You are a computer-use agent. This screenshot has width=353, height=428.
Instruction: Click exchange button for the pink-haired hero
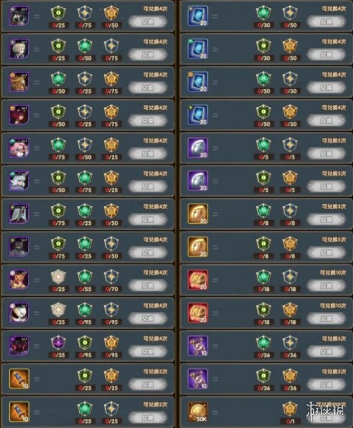[x=147, y=154]
